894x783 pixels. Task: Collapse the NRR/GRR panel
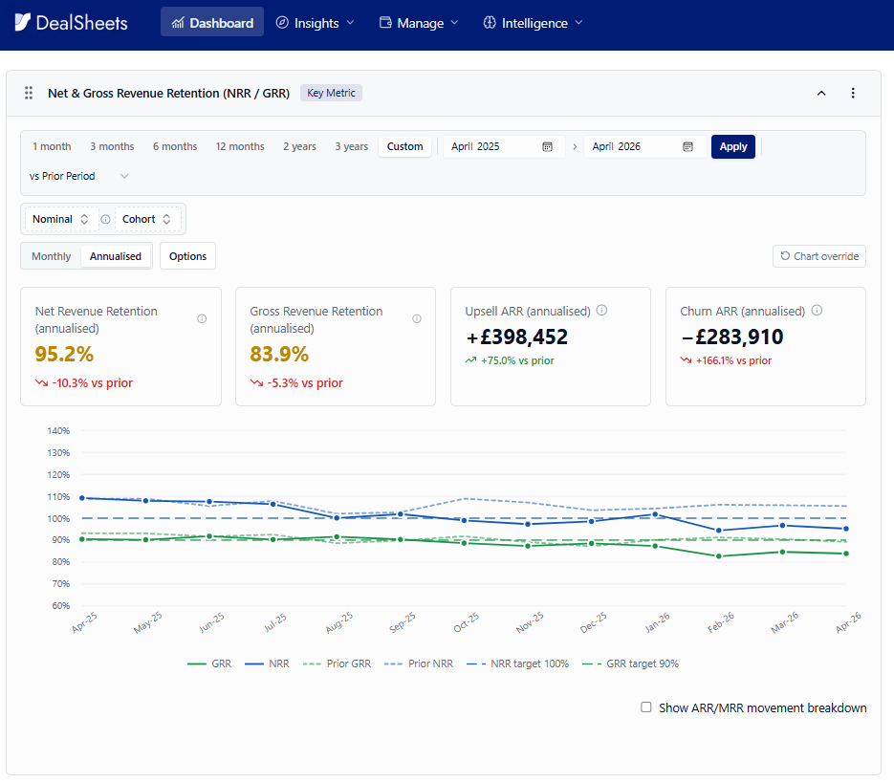(x=821, y=93)
